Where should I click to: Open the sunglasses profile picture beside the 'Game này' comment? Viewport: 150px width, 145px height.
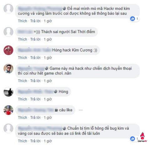8,69
